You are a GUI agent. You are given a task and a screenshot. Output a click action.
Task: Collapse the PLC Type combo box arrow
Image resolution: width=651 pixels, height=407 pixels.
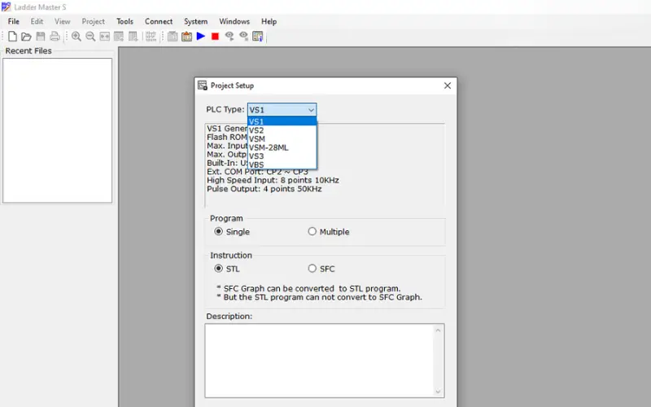(x=311, y=110)
